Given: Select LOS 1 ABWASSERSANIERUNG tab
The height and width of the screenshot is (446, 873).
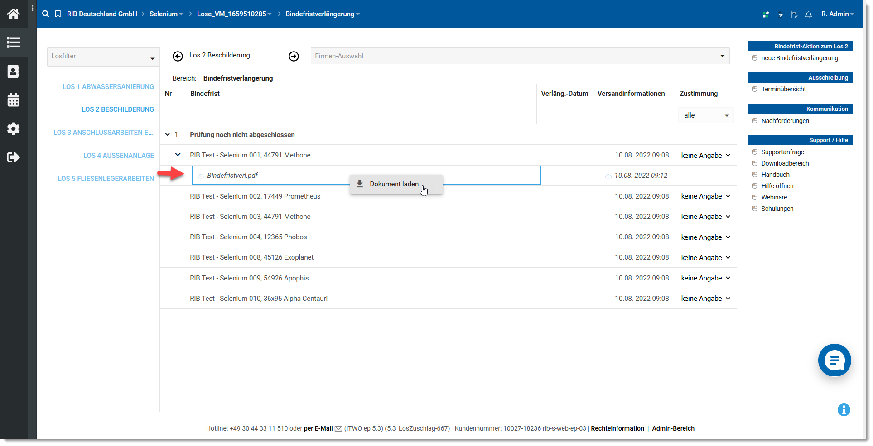Looking at the screenshot, I should [x=108, y=86].
